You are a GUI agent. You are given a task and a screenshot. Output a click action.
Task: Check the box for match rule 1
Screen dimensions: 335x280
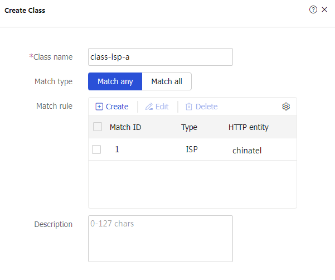pos(96,149)
